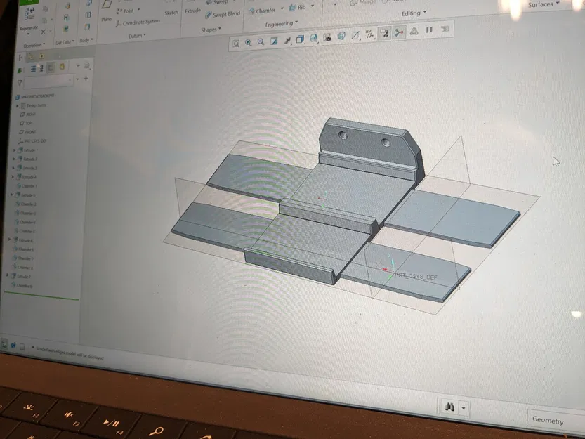
Task: Expand the Extrude 1 tree node
Action: 14,150
